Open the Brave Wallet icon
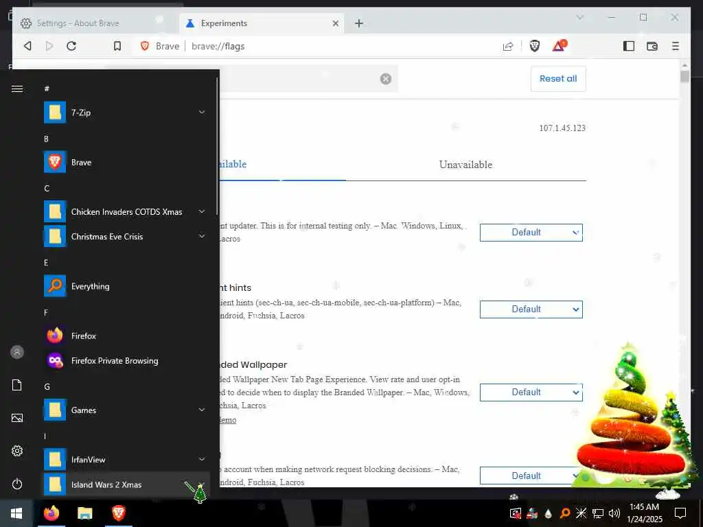Screen dimensions: 703x527 pyautogui.click(x=652, y=46)
